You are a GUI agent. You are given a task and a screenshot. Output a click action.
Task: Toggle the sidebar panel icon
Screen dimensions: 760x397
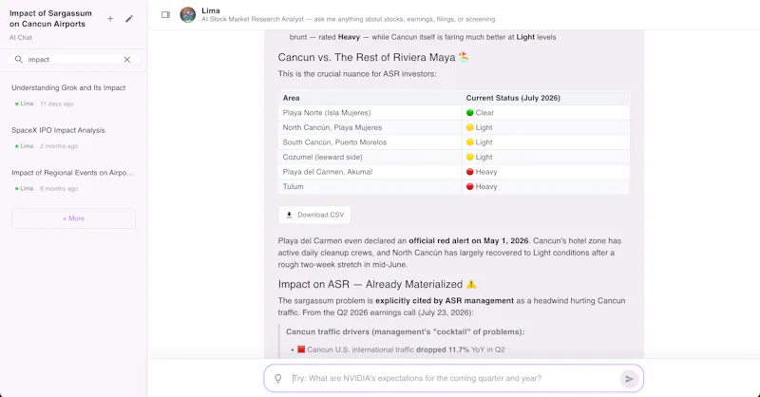tap(165, 14)
